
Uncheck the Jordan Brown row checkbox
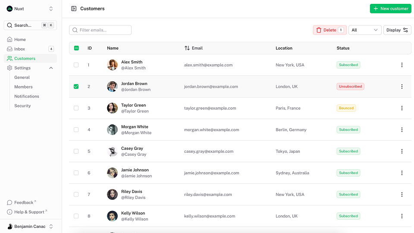tap(76, 87)
